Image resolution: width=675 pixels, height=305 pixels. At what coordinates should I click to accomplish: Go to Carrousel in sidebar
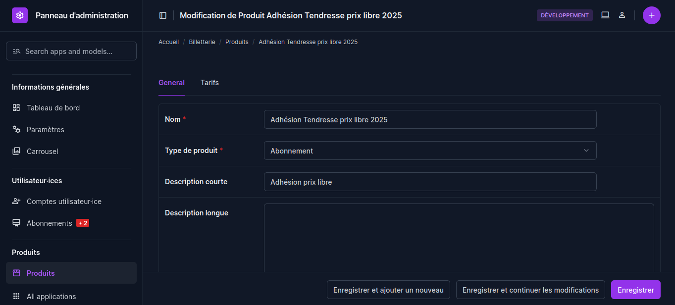[42, 152]
